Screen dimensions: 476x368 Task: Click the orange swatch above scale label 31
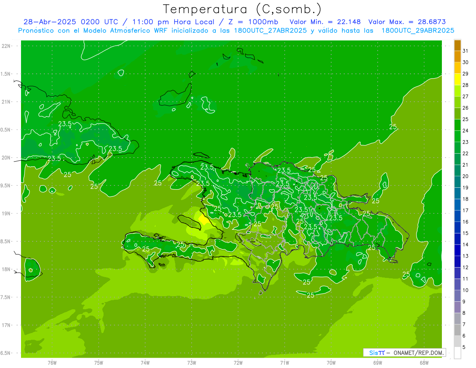tap(457, 45)
